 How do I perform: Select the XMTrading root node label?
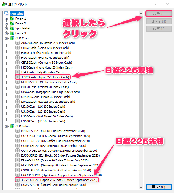[x=17, y=14]
